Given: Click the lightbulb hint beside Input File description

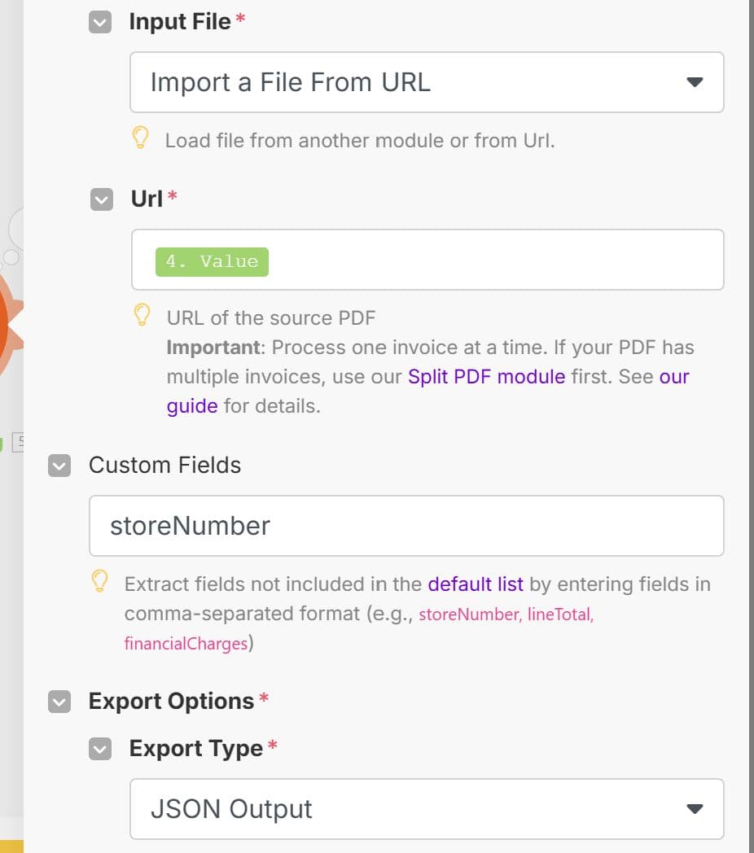Looking at the screenshot, I should [x=141, y=138].
